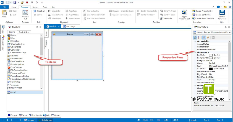Toggle Auto Layout in status bar

pyautogui.click(x=45, y=120)
